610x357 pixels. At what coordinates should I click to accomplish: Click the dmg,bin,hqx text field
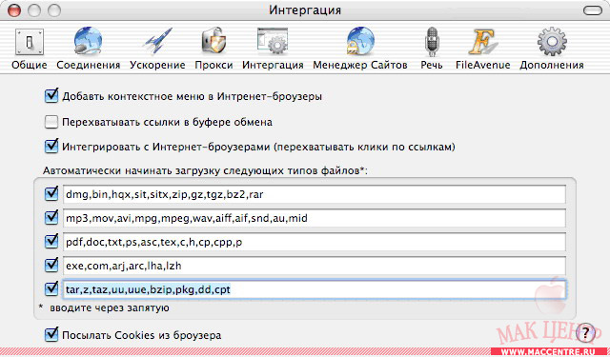[x=315, y=194]
